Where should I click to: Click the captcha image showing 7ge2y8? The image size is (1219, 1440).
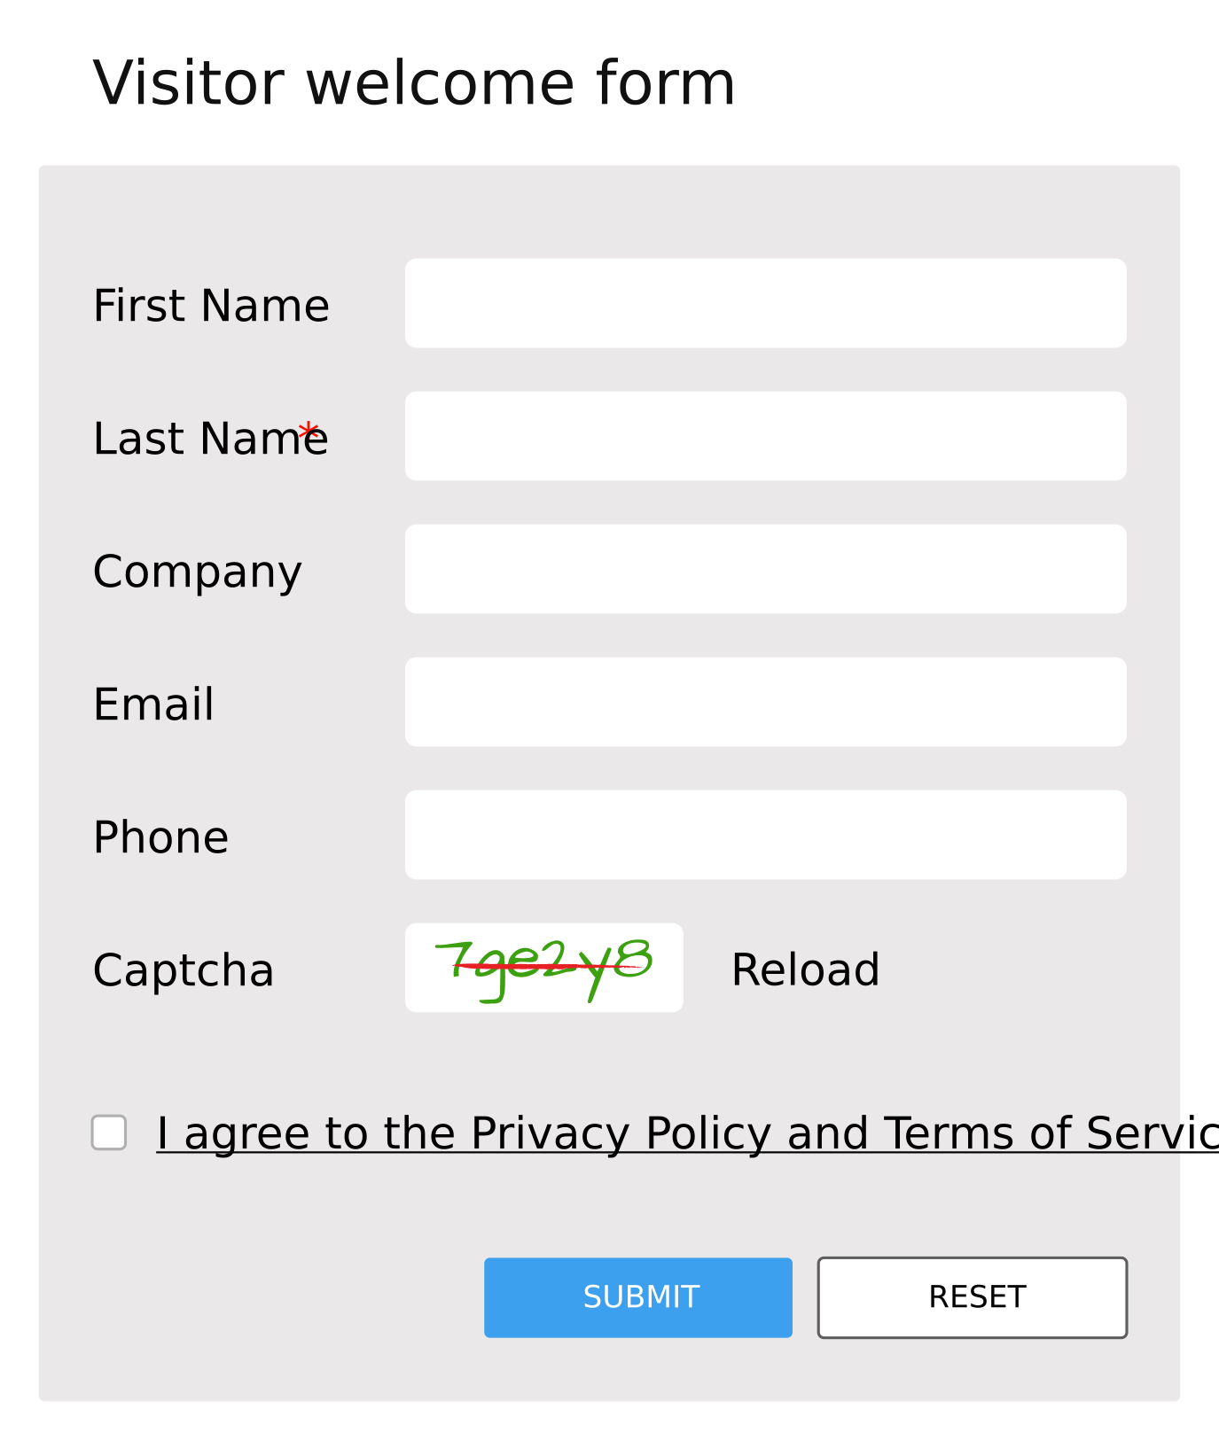point(543,968)
